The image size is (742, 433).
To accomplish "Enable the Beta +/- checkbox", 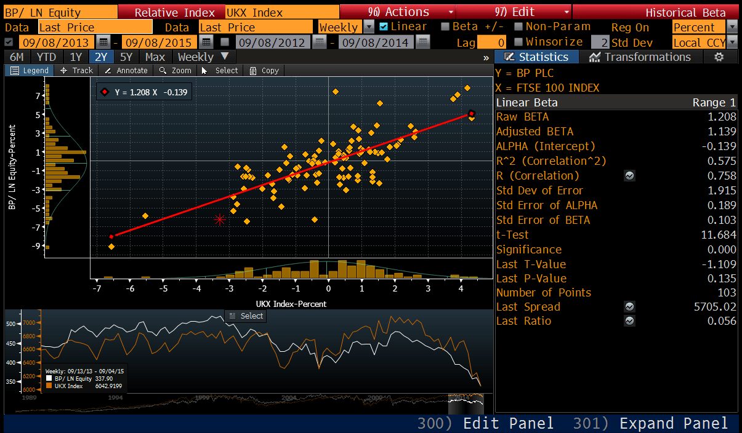I will 446,26.
